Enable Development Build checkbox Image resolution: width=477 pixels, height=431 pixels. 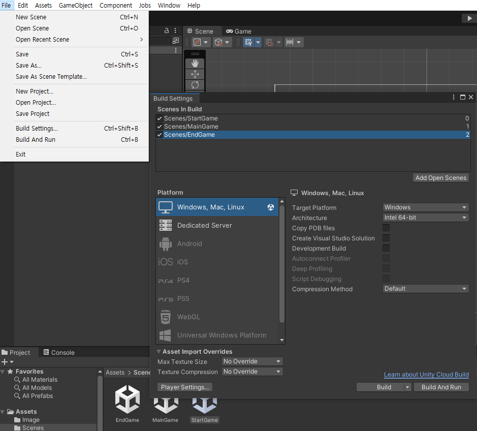386,248
